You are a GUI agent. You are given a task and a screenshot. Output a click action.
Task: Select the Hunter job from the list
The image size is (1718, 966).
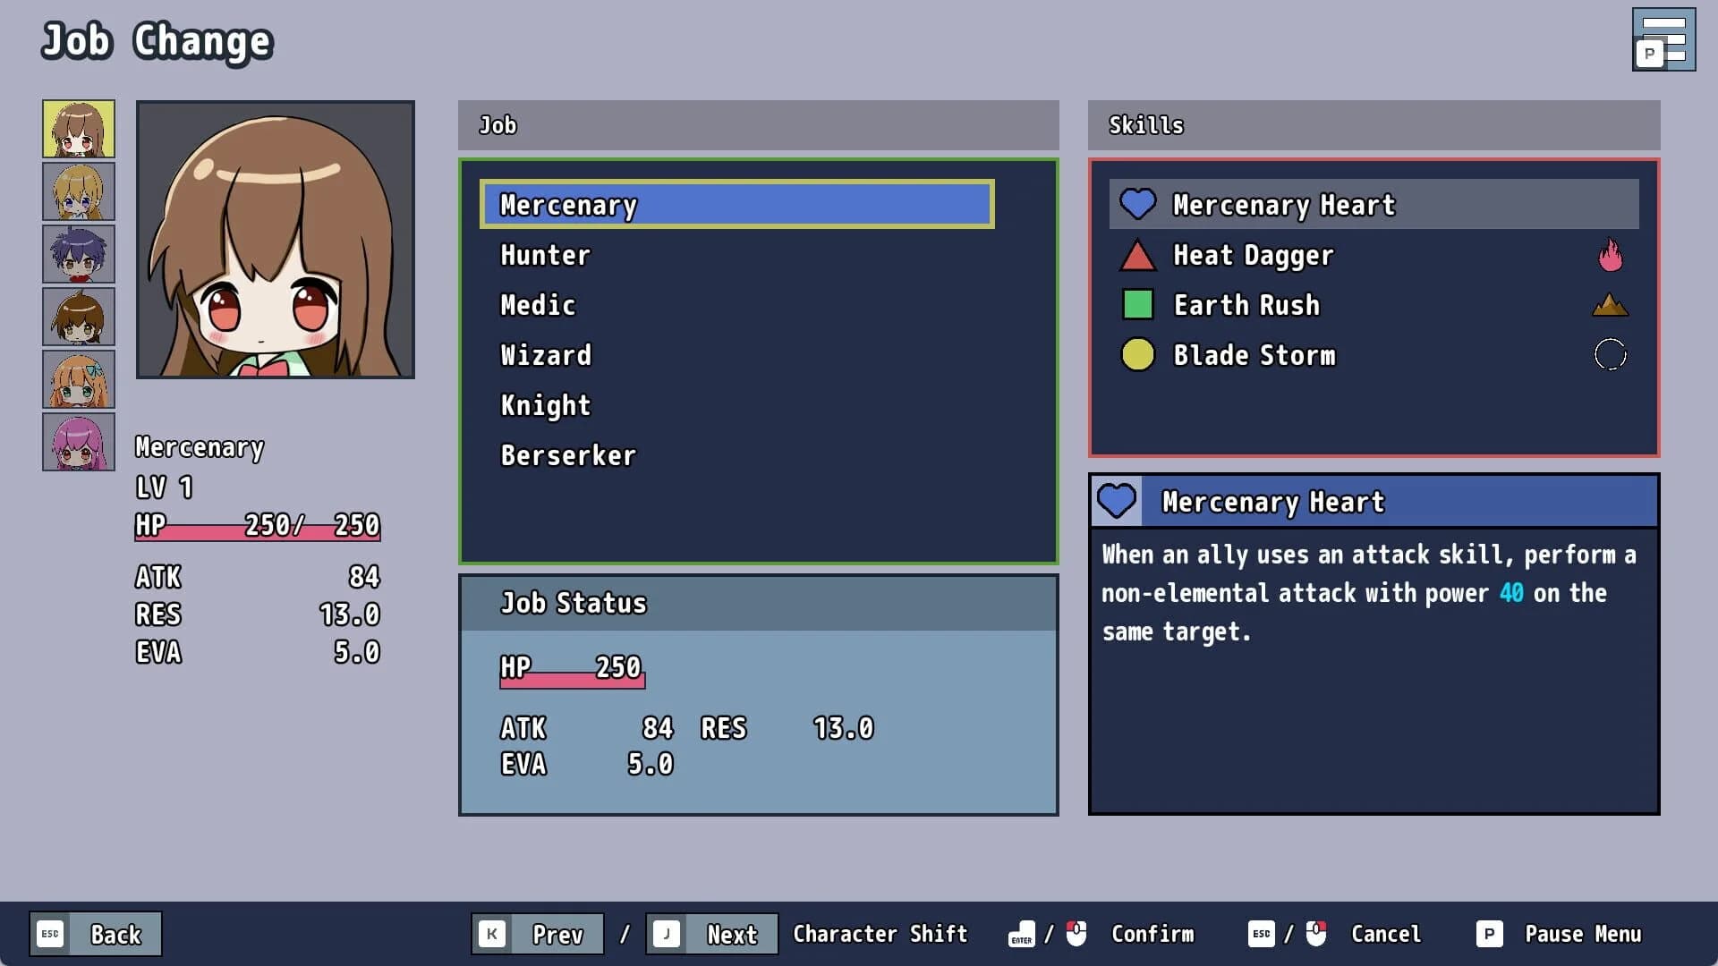pos(545,255)
